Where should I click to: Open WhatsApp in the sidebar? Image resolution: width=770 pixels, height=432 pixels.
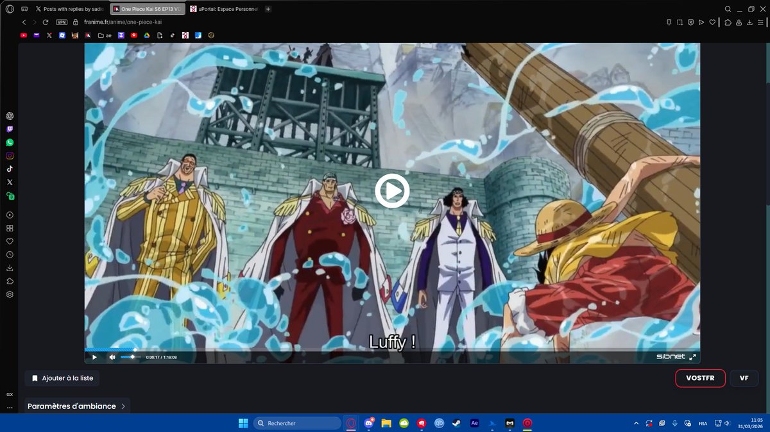point(10,142)
